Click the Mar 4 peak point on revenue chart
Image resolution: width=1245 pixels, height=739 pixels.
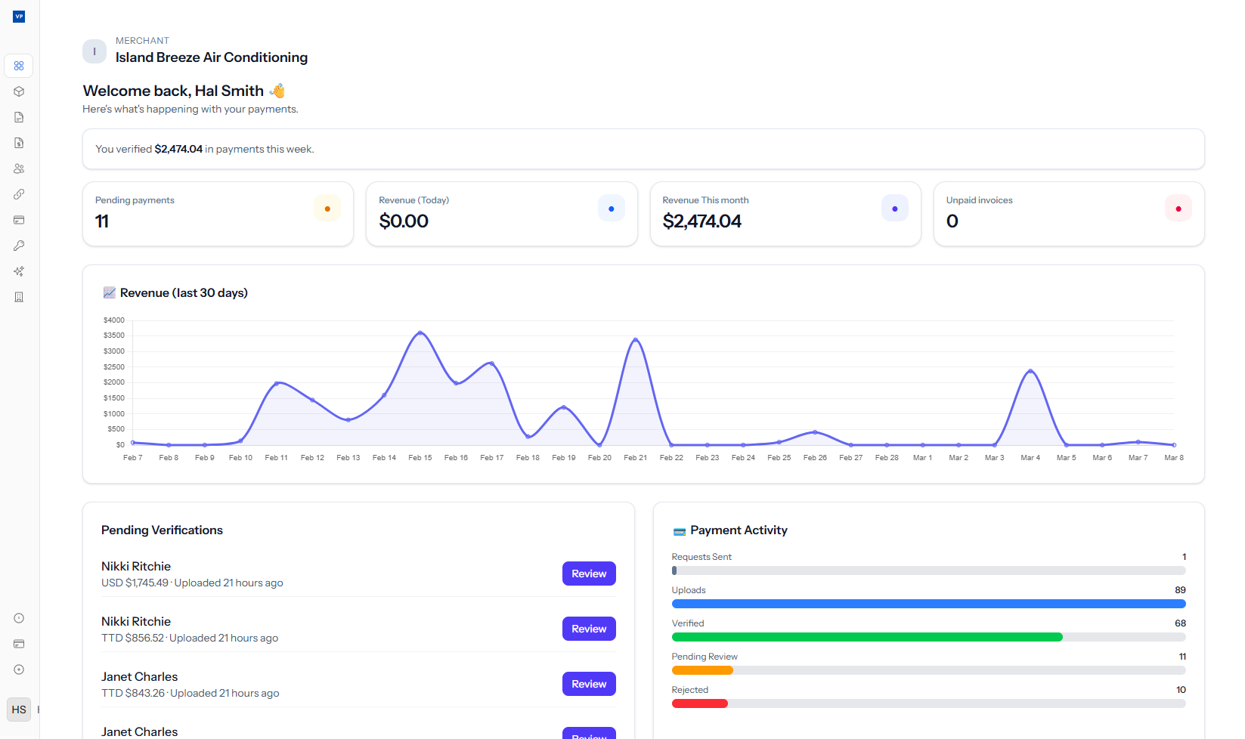pyautogui.click(x=1030, y=371)
